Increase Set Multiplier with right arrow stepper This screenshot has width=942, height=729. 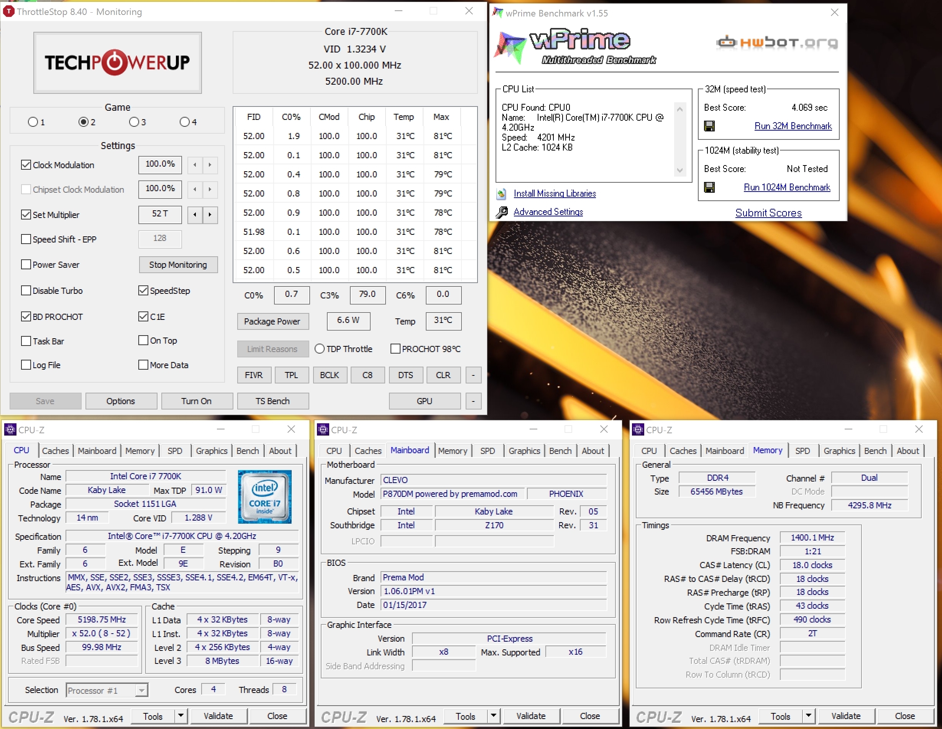[210, 215]
